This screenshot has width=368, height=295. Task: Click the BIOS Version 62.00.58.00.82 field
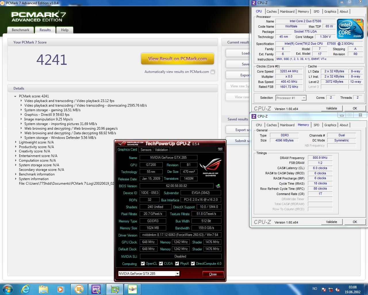pos(177,186)
